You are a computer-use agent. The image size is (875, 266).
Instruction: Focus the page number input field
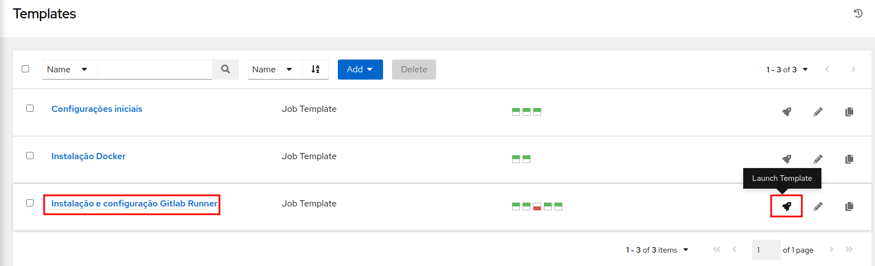tap(766, 250)
